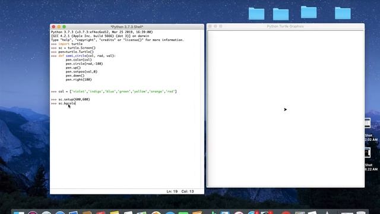Open the second desktop folder from left
This screenshot has height=214, width=380.
(x=281, y=14)
